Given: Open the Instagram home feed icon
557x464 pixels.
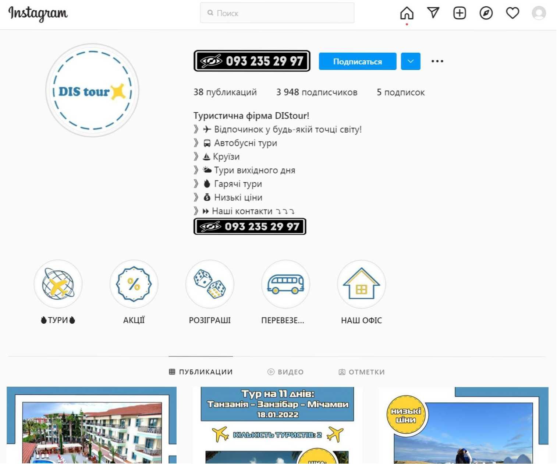Looking at the screenshot, I should [x=407, y=13].
